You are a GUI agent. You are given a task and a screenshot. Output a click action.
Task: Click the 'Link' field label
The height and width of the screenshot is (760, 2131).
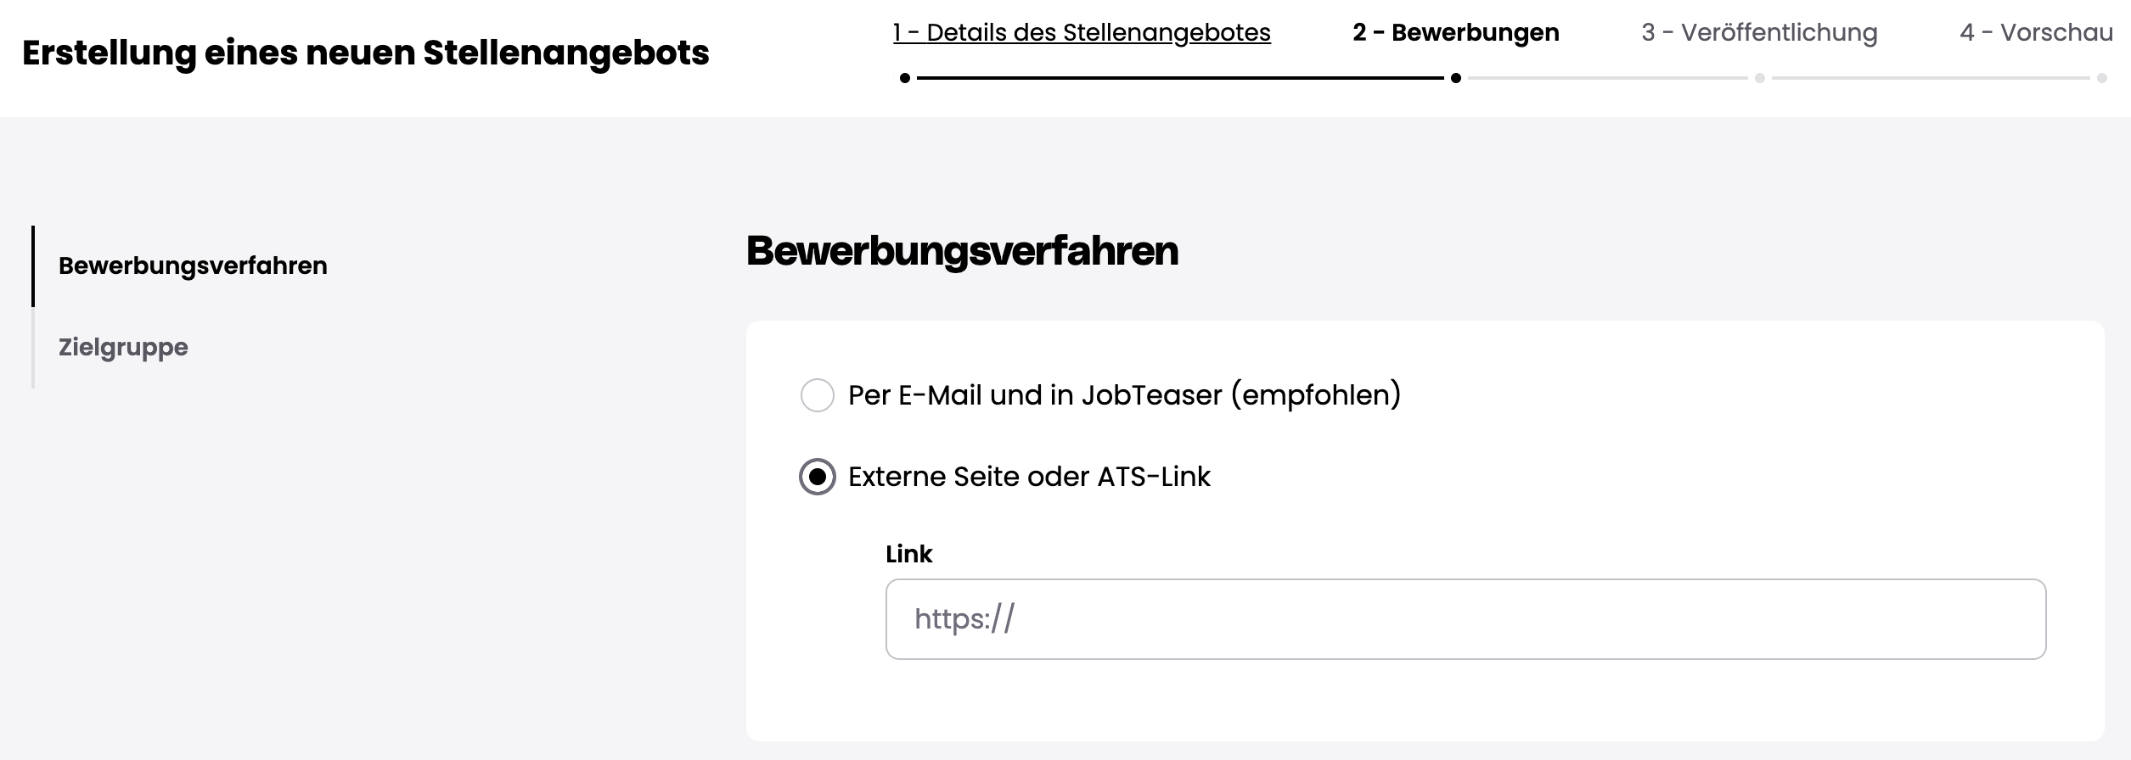click(908, 554)
